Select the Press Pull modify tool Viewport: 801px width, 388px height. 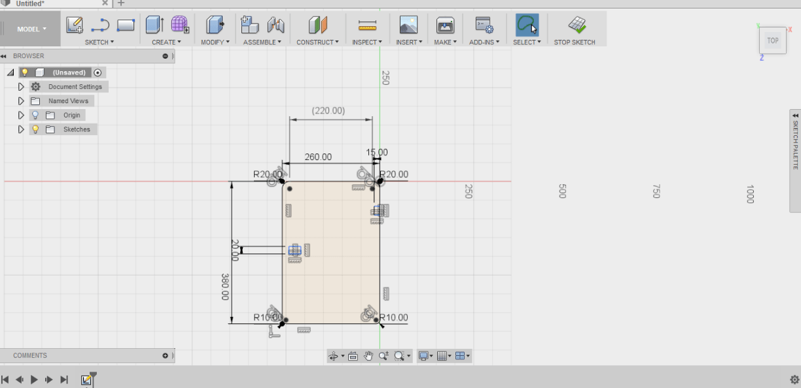pos(215,25)
